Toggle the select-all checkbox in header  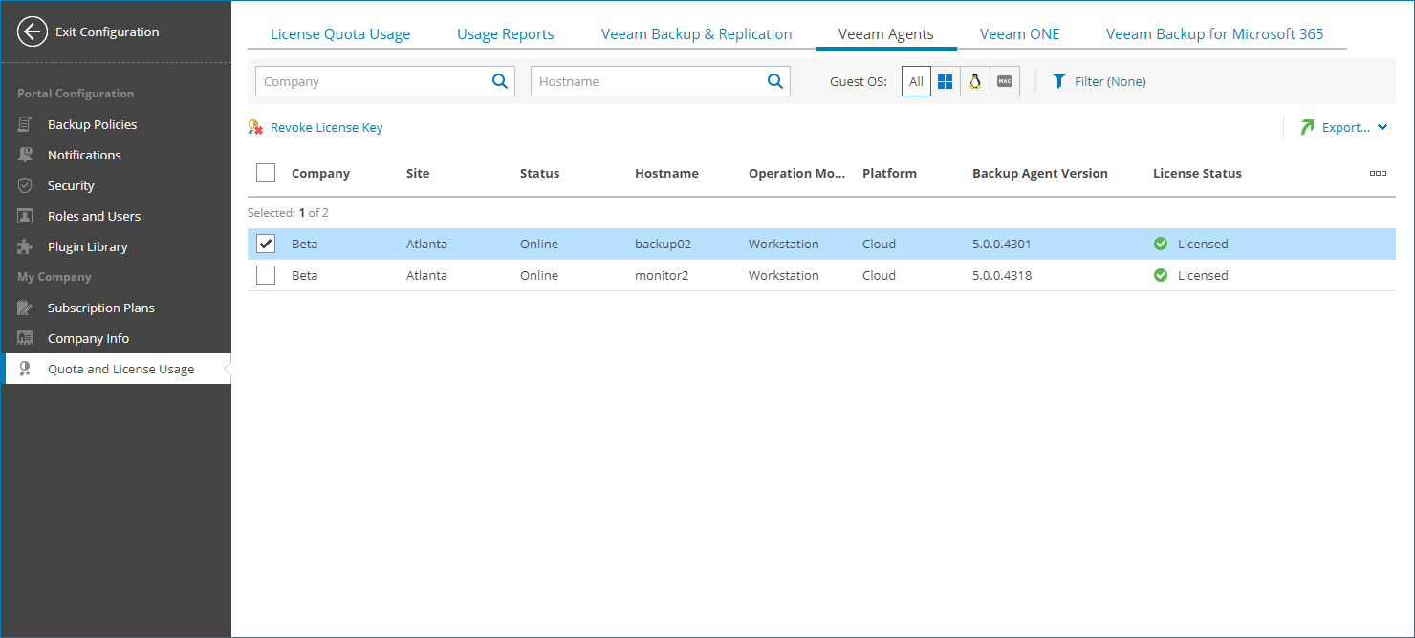[265, 173]
